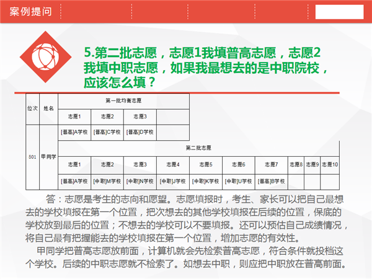Select the '位次' column header
372x279 pixels.
pyautogui.click(x=32, y=108)
